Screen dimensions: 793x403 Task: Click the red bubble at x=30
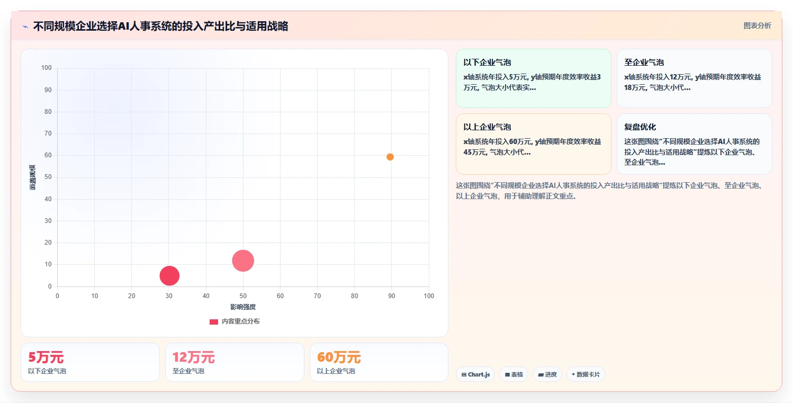point(169,276)
